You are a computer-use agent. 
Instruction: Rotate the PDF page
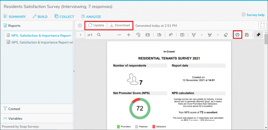click(138, 35)
